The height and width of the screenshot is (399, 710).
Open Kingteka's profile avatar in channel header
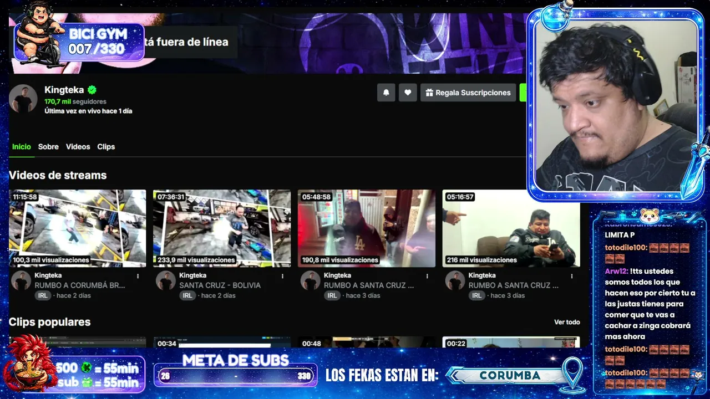(23, 99)
